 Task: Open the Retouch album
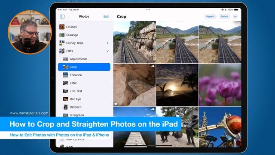84,107
